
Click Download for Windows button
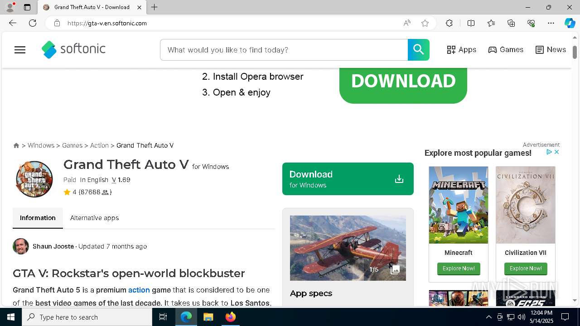348,179
